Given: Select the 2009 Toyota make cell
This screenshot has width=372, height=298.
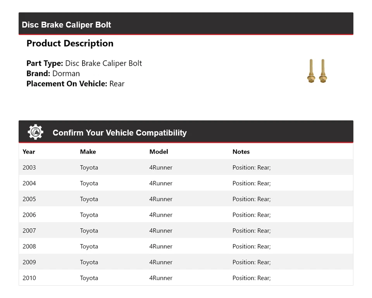Looking at the screenshot, I should 89,262.
